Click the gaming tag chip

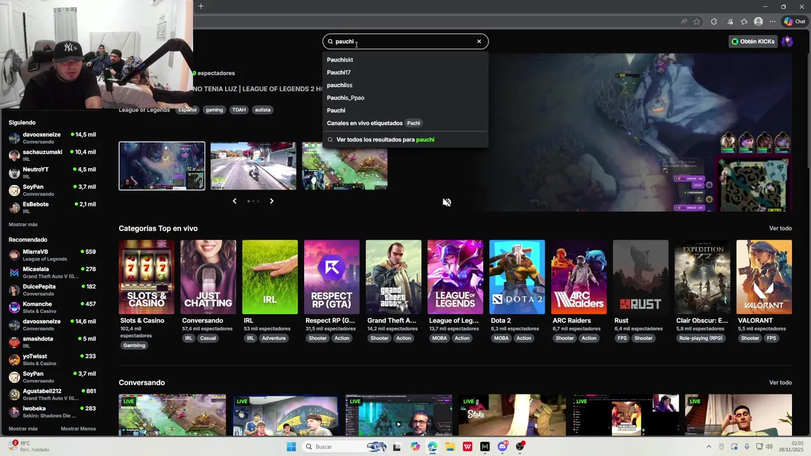(214, 110)
